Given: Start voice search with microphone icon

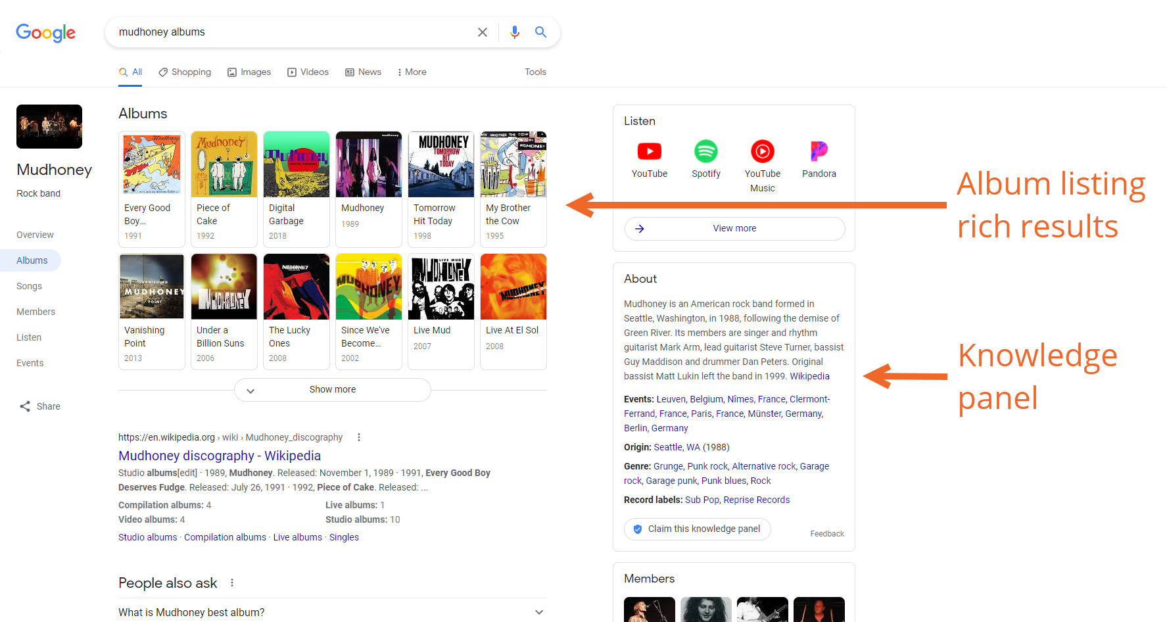Looking at the screenshot, I should pyautogui.click(x=515, y=32).
